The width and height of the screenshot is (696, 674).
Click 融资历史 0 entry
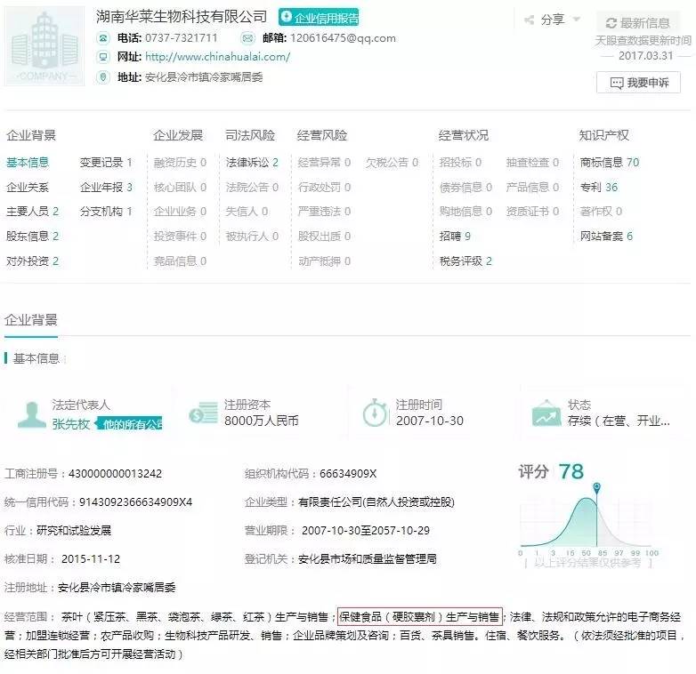[x=180, y=163]
